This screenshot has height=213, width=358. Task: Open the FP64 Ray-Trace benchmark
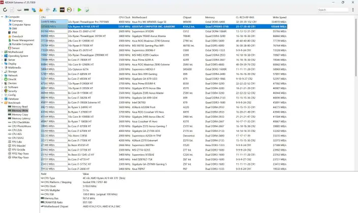pos(20,157)
